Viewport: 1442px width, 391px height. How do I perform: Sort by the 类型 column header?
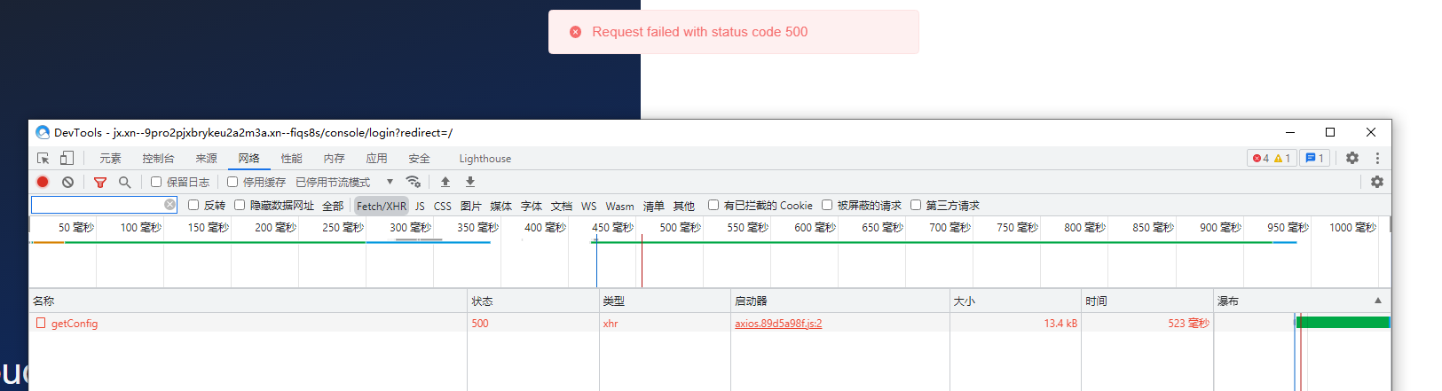coord(665,301)
